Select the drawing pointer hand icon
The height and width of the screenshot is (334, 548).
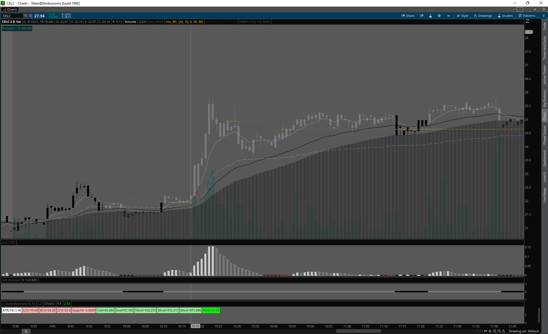(x=504, y=331)
